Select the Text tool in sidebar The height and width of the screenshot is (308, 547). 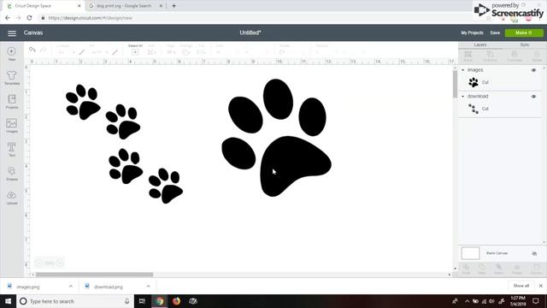point(11,150)
